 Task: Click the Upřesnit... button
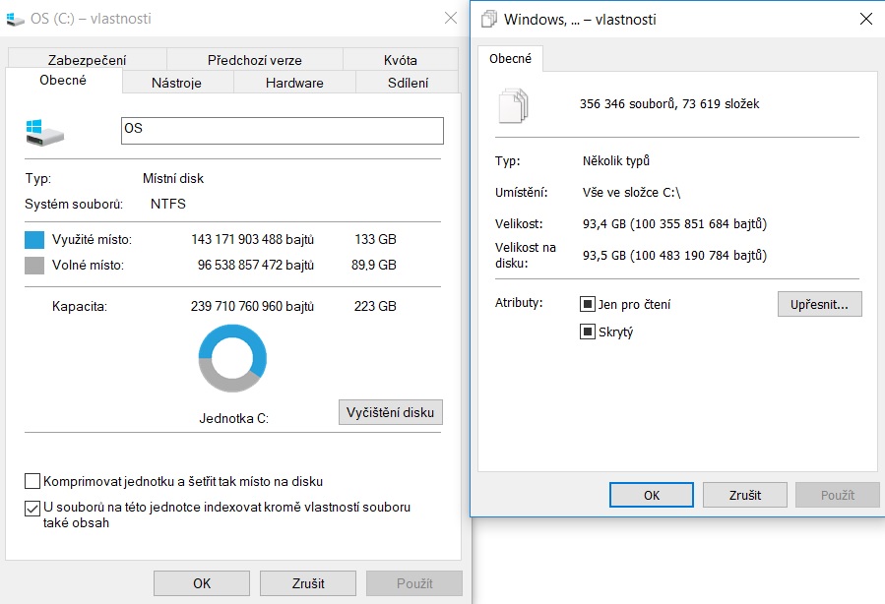[x=819, y=304]
